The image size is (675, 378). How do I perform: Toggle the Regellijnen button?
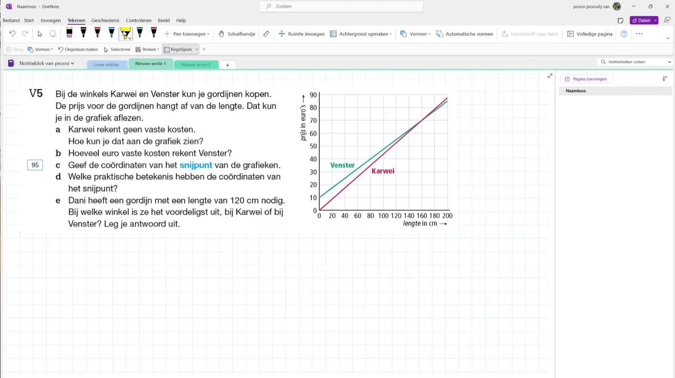click(x=178, y=50)
